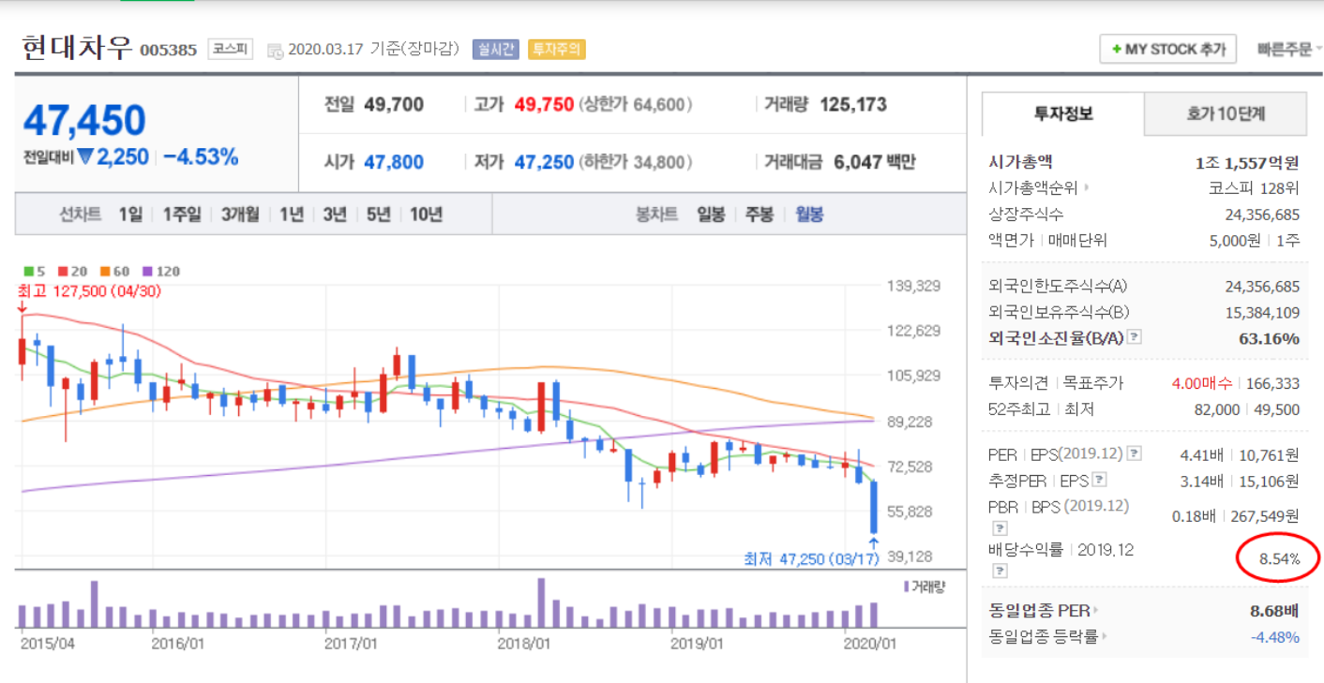This screenshot has height=683, width=1324.
Task: Switch candle chart to 일봉
Action: (711, 215)
